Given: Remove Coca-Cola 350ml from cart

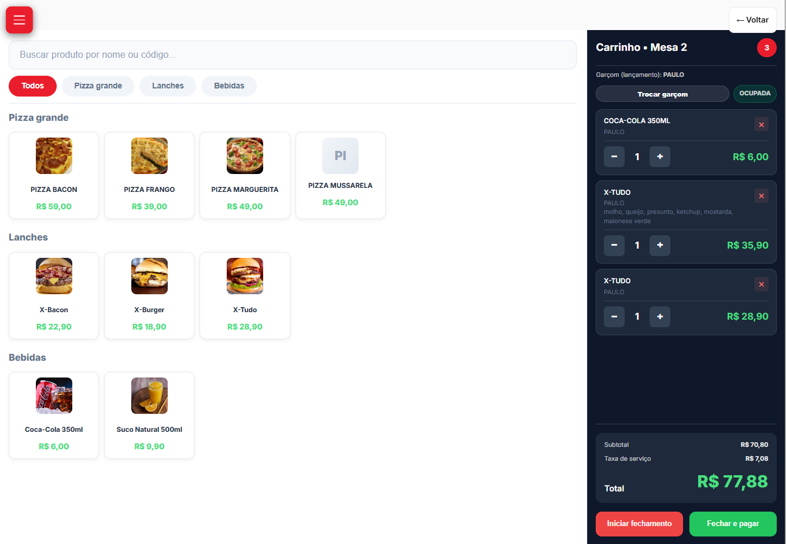Looking at the screenshot, I should point(761,124).
